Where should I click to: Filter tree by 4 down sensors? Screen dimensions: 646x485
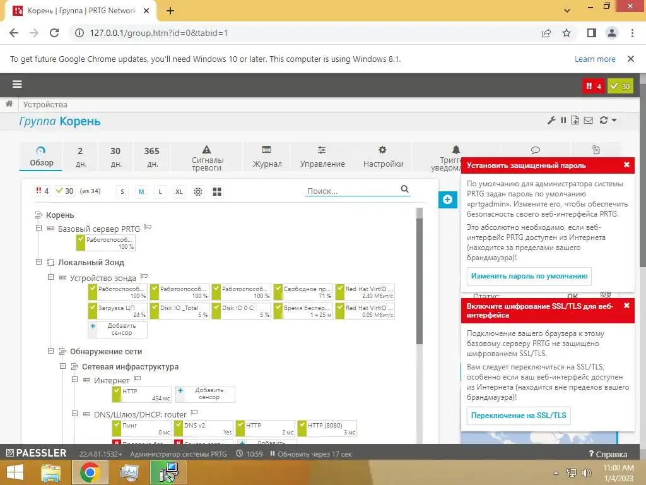coord(42,191)
